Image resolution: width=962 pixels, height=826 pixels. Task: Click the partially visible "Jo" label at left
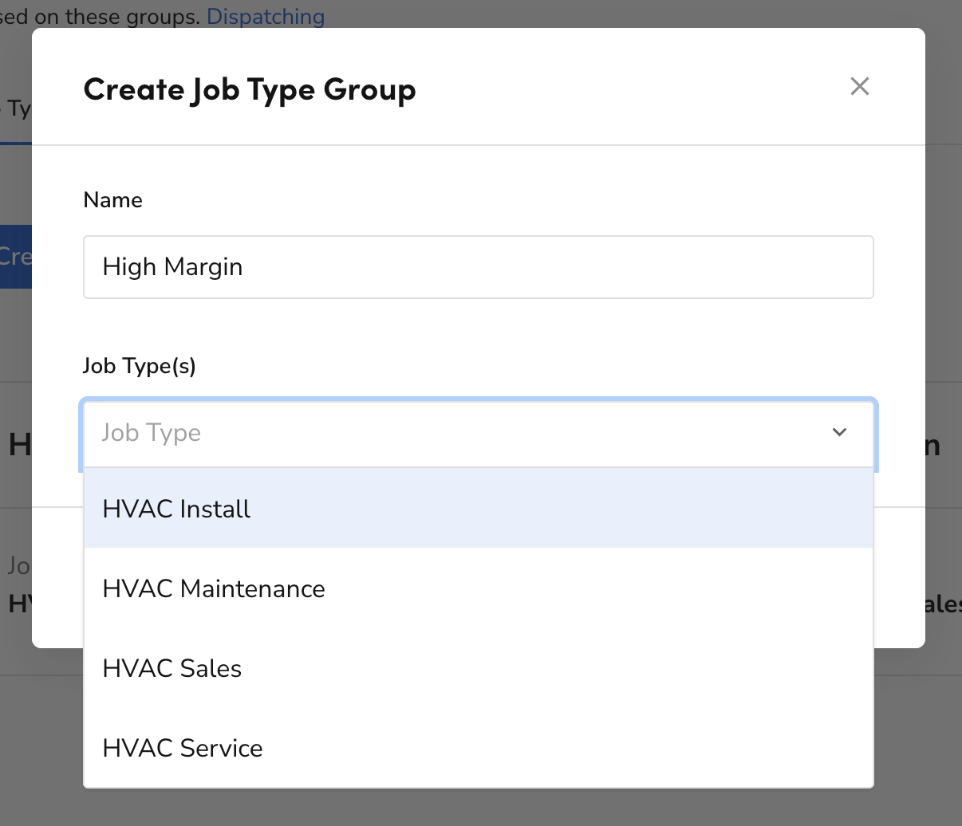click(x=19, y=566)
